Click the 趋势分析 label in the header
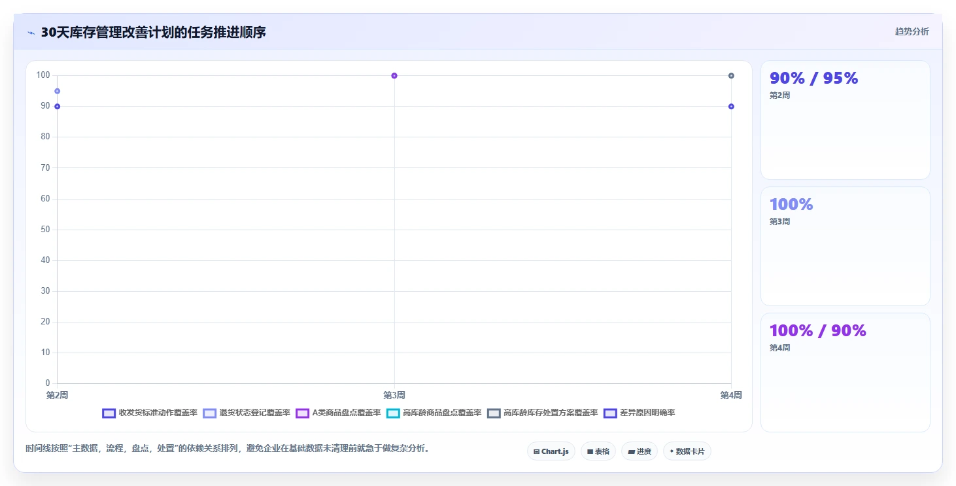 (912, 31)
